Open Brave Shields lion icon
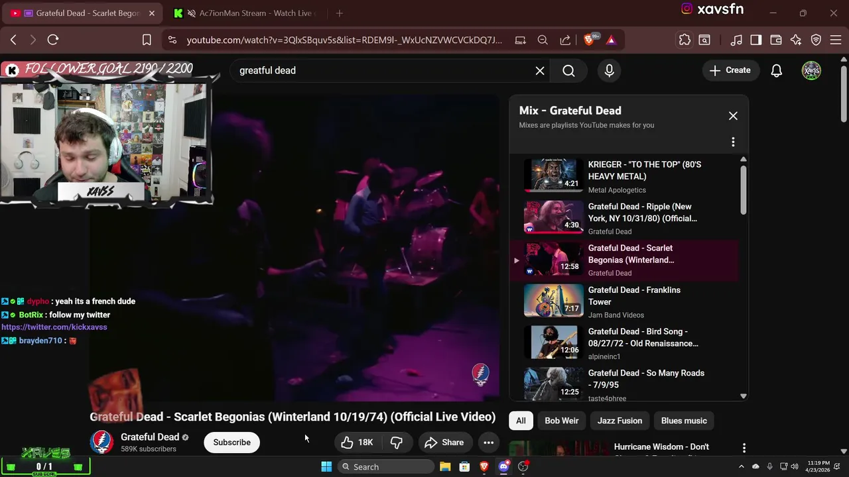 pyautogui.click(x=589, y=40)
